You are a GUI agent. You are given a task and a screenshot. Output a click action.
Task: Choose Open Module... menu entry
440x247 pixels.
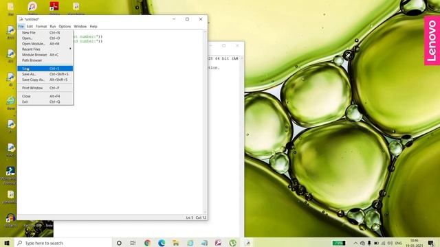point(45,44)
